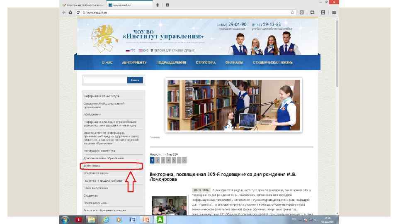Launch Internet Explorer from the taskbar
This screenshot has height=224, width=398.
[106, 220]
